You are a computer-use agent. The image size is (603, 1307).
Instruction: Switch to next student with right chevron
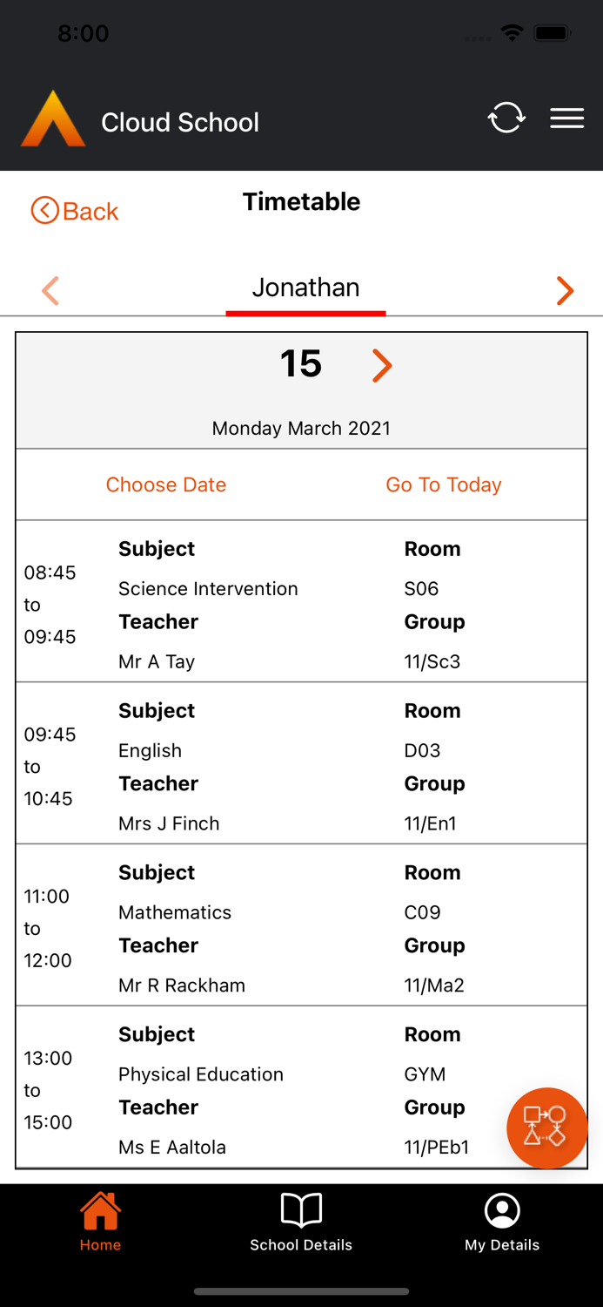(x=565, y=290)
